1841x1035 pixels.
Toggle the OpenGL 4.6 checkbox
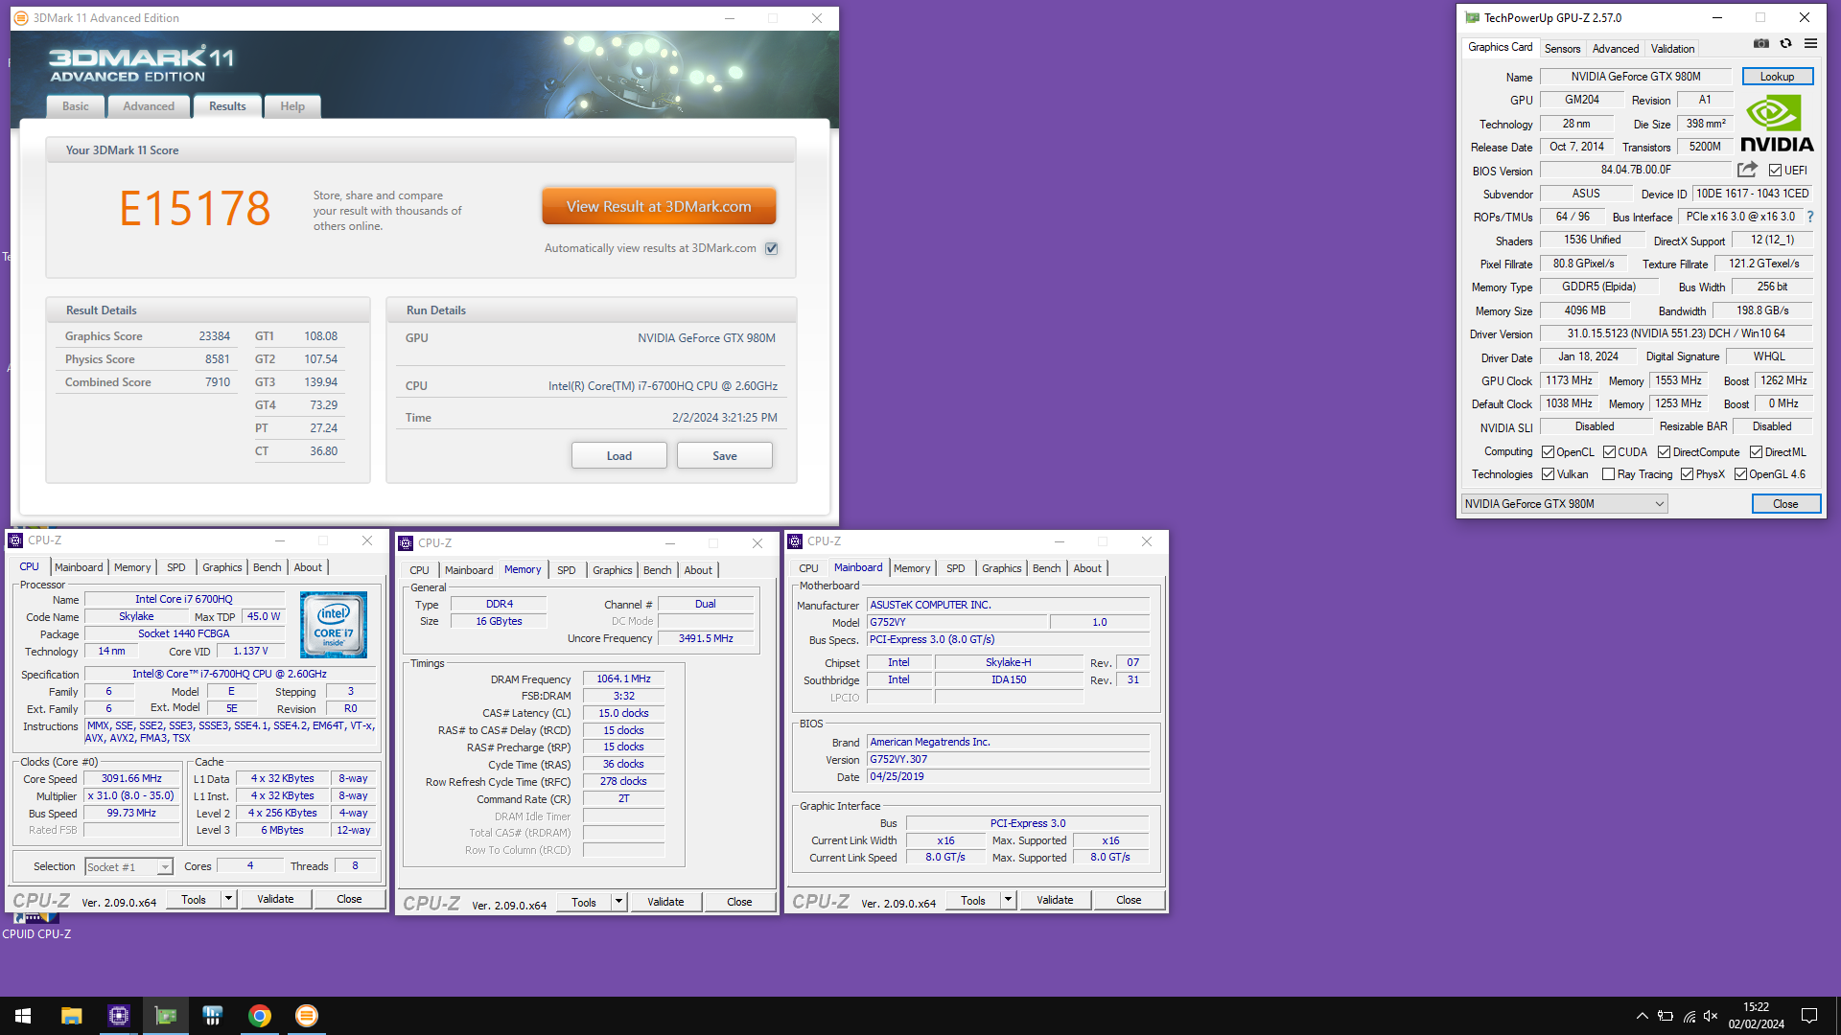(x=1740, y=474)
